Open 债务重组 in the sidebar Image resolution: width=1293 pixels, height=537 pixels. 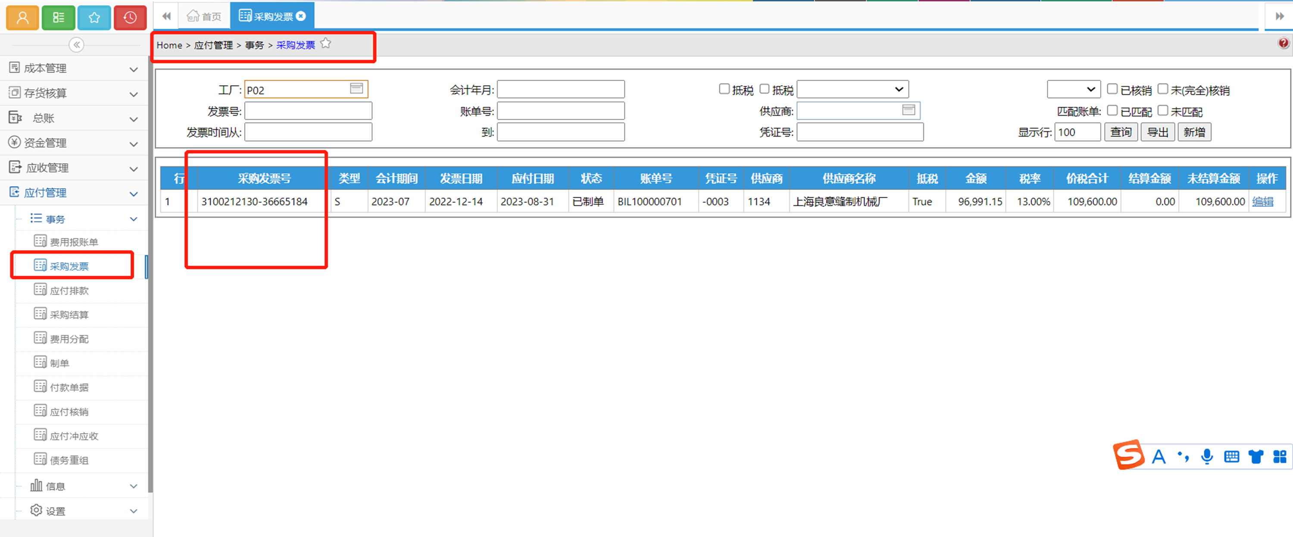point(69,460)
